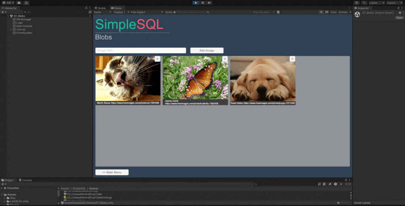
Task: Open the Play Focused dropdown
Action: (263, 12)
